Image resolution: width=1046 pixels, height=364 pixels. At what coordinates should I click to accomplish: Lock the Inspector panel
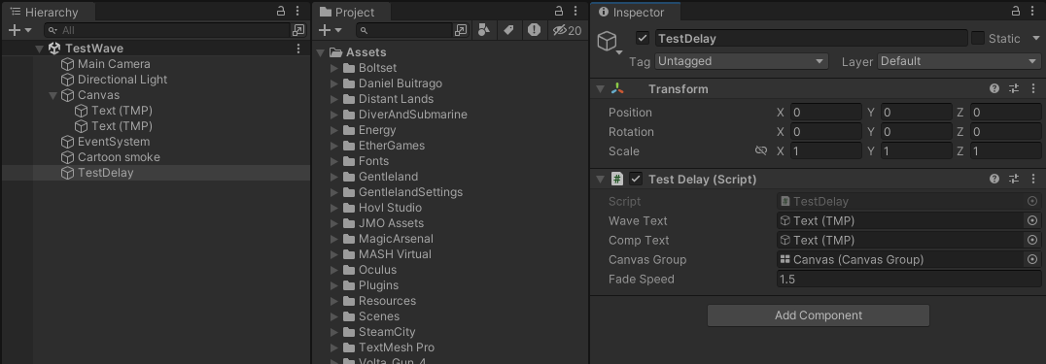[1015, 12]
